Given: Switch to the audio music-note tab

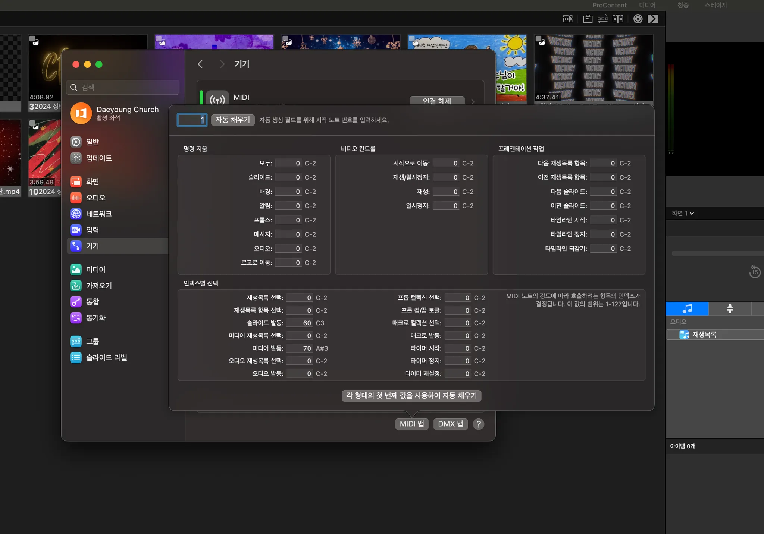Looking at the screenshot, I should point(687,309).
